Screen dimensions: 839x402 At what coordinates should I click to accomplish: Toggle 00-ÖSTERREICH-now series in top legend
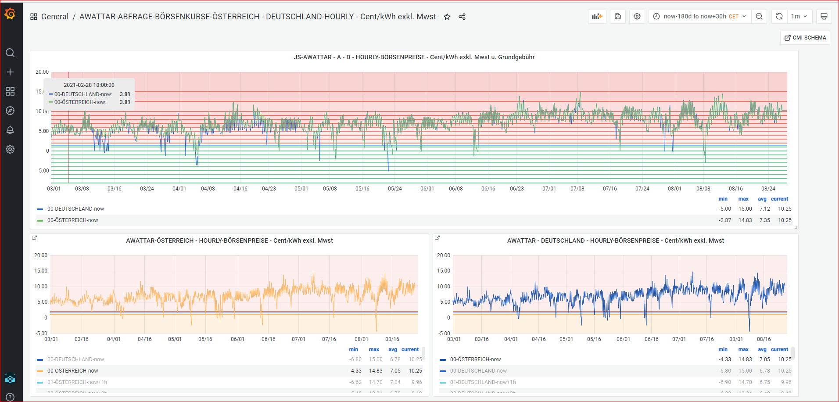click(72, 220)
